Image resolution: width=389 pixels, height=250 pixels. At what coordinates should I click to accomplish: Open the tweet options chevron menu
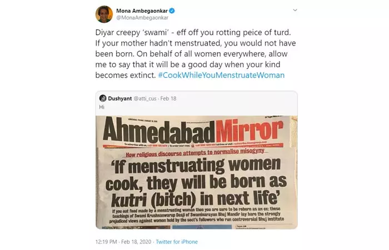click(295, 10)
